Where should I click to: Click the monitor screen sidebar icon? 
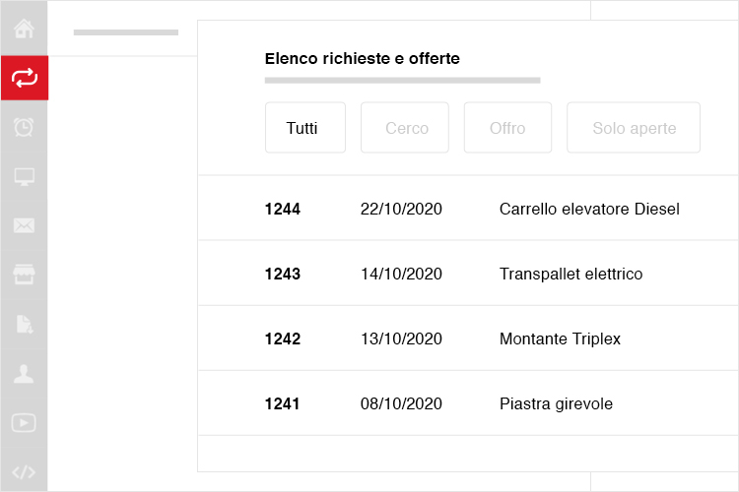point(24,176)
